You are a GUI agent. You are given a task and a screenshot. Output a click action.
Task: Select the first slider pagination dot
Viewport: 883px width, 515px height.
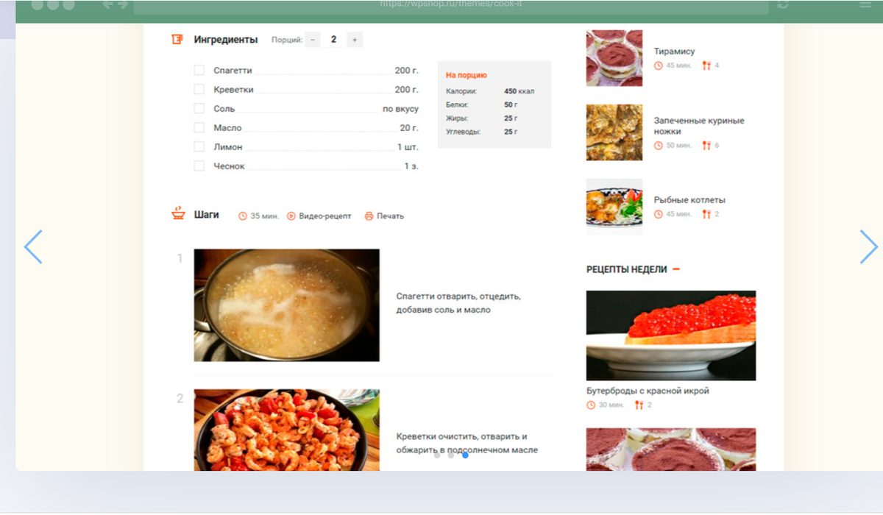(x=437, y=455)
